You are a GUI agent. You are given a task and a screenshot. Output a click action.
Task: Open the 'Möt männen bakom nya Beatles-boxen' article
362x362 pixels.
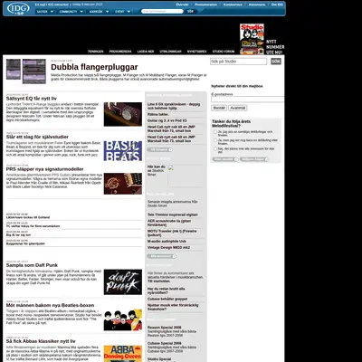[50, 305]
